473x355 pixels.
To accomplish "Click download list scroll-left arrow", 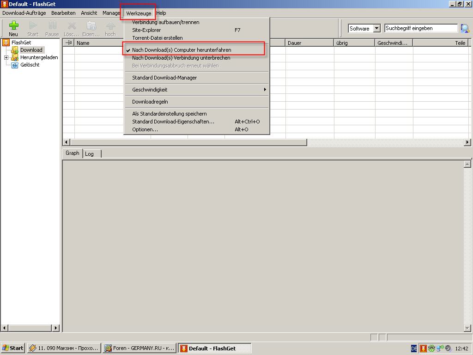I will click(x=67, y=142).
